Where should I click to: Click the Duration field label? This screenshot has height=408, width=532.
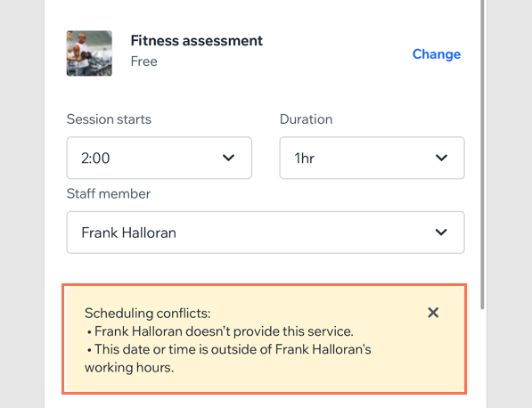pyautogui.click(x=306, y=119)
